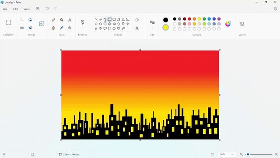Open the Edit menu
The width and height of the screenshot is (280, 158).
point(15,9)
